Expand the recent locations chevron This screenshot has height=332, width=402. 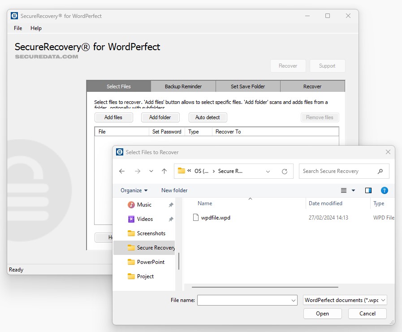[x=151, y=171]
